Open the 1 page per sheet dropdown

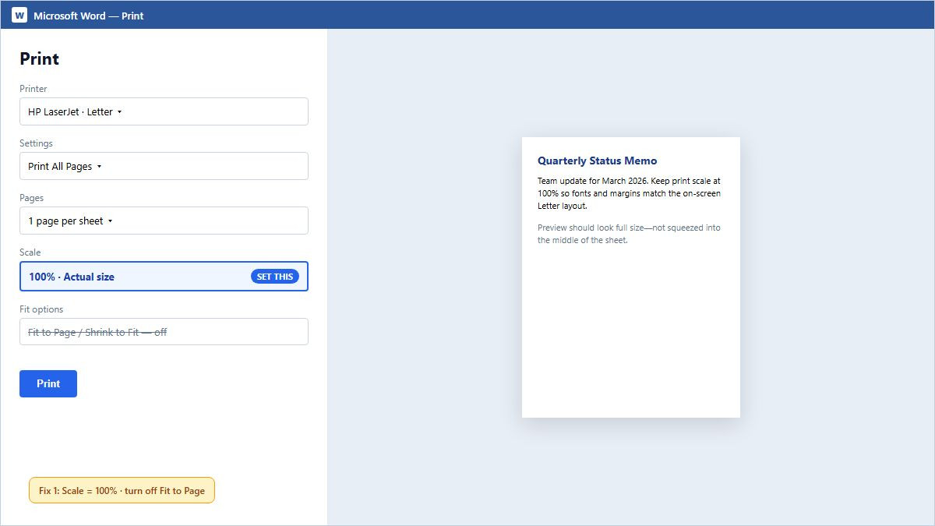[164, 221]
